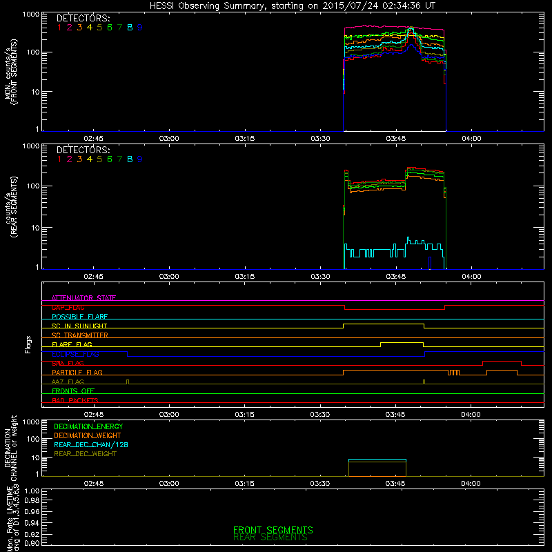Click the 0.94 y-axis value on livetime plot

(32, 523)
